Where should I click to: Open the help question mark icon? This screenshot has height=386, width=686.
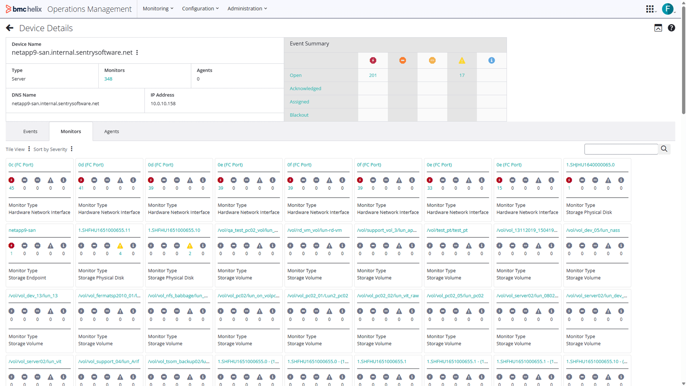pyautogui.click(x=671, y=28)
